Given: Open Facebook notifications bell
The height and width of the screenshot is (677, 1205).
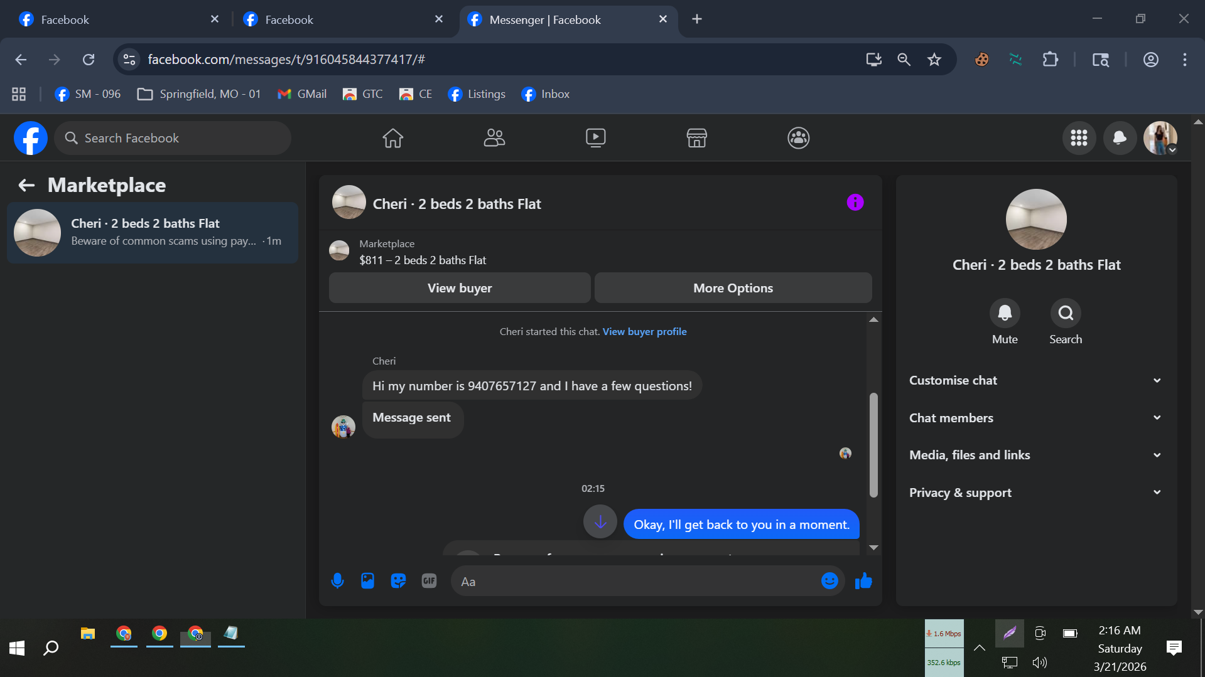Looking at the screenshot, I should click(1120, 138).
